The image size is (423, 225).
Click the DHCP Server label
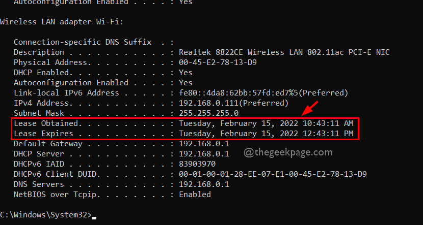(x=39, y=154)
